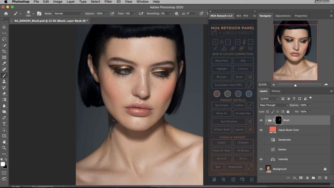Open the brush preset picker arrow
This screenshot has height=188, width=334.
pos(33,14)
